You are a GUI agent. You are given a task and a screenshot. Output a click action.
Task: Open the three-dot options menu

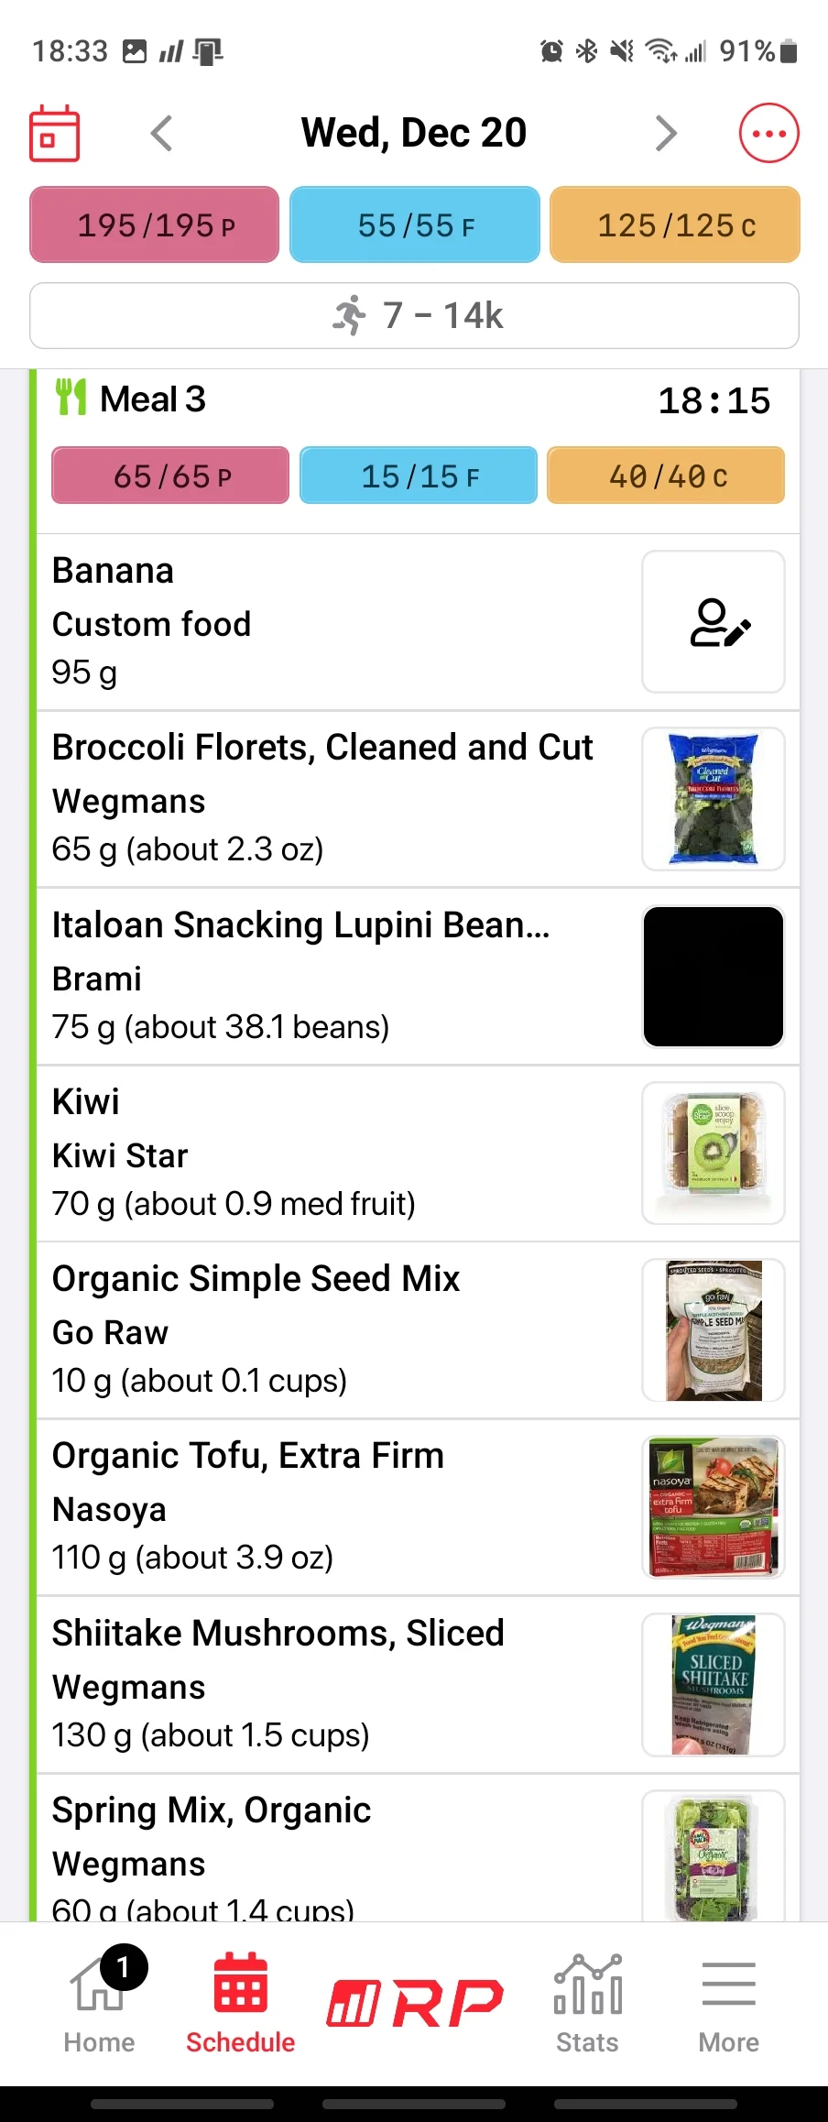click(x=768, y=134)
